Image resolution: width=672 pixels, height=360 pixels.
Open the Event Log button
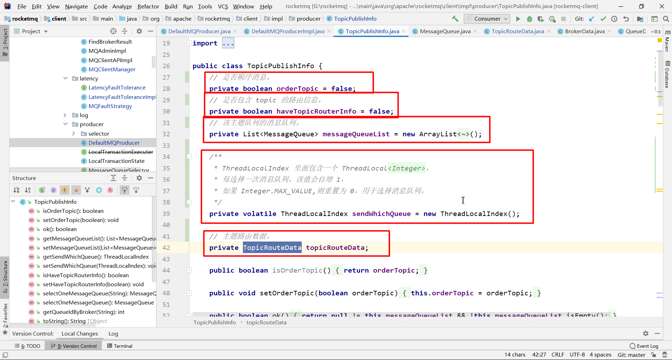(644, 346)
